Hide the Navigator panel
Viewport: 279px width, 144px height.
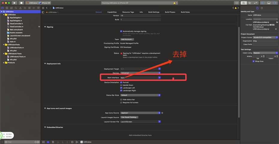point(263,3)
